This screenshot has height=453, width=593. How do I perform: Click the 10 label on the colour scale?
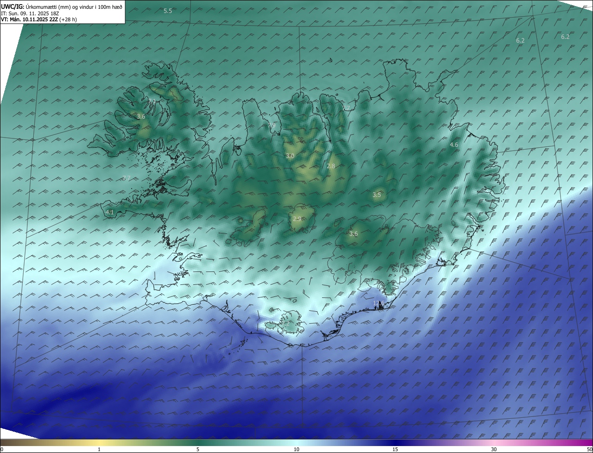(x=296, y=449)
